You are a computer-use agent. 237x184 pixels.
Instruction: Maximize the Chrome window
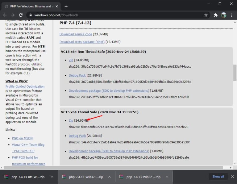click(x=220, y=4)
